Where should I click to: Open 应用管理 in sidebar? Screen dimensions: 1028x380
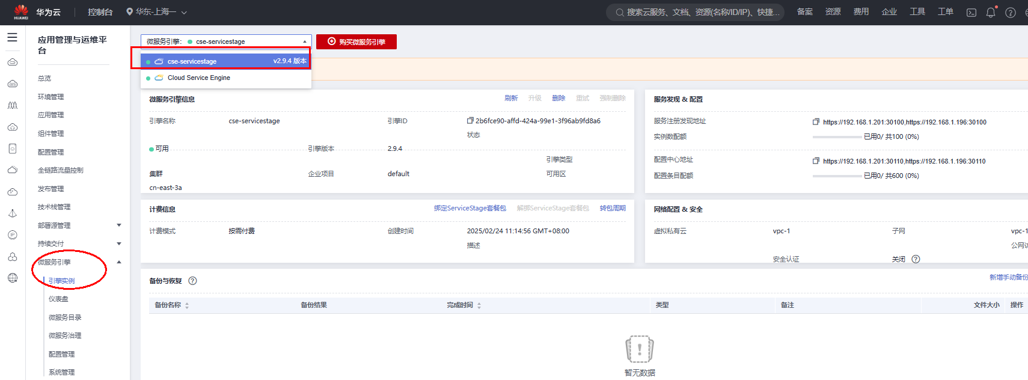(51, 115)
